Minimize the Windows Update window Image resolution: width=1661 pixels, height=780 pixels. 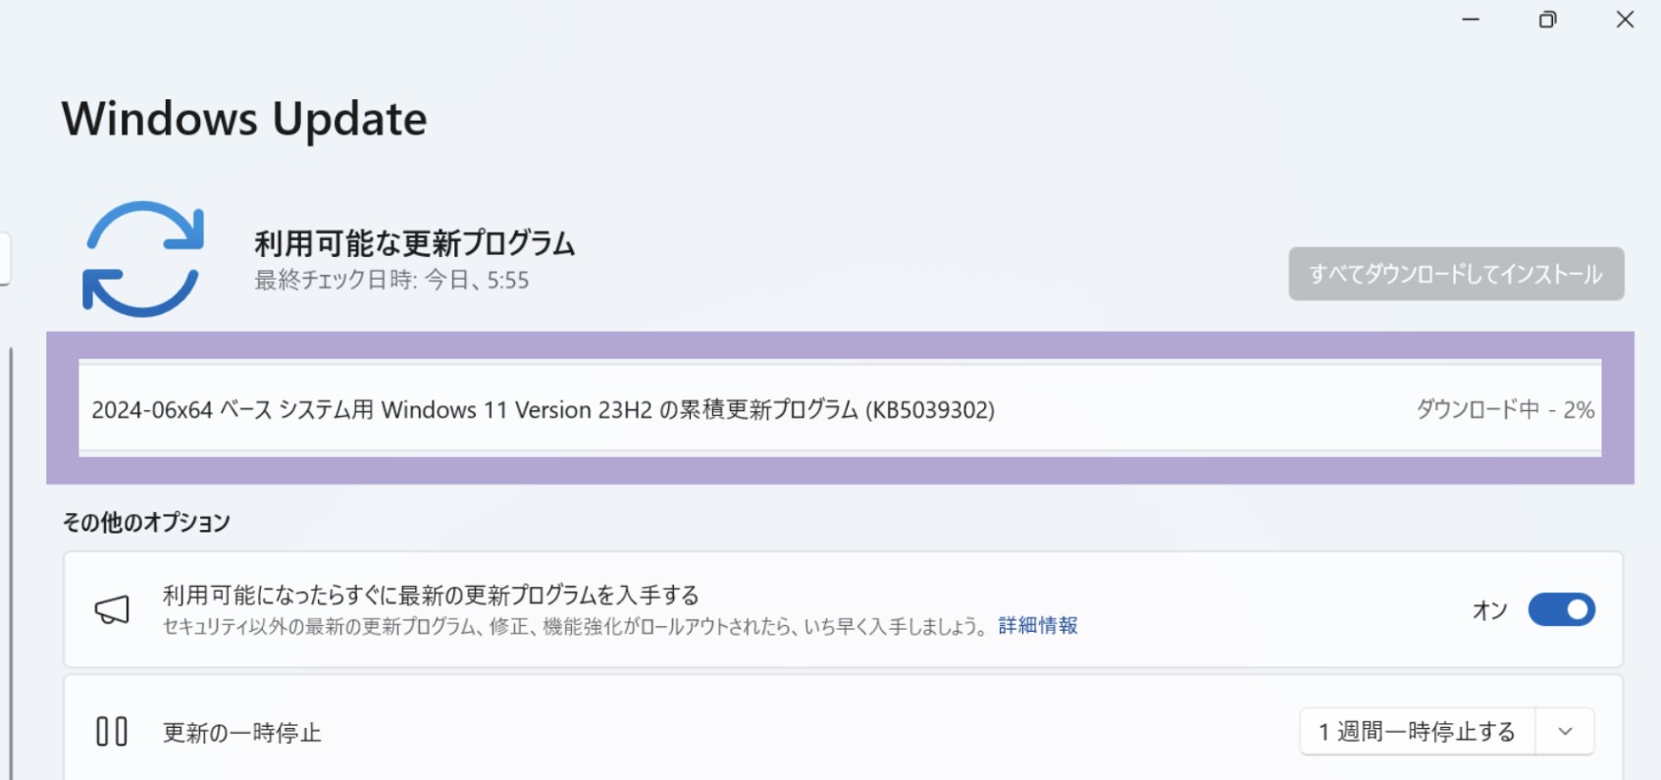[x=1470, y=20]
